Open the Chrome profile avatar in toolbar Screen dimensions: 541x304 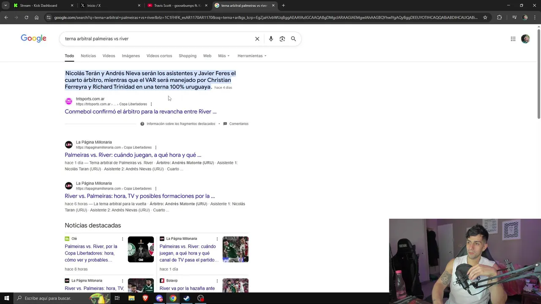pos(525,17)
